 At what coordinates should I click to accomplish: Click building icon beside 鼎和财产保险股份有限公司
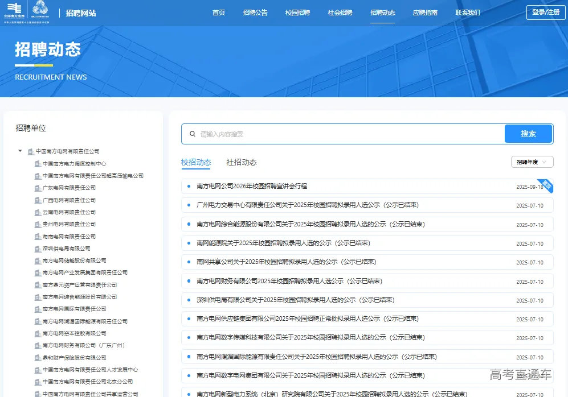coord(38,358)
